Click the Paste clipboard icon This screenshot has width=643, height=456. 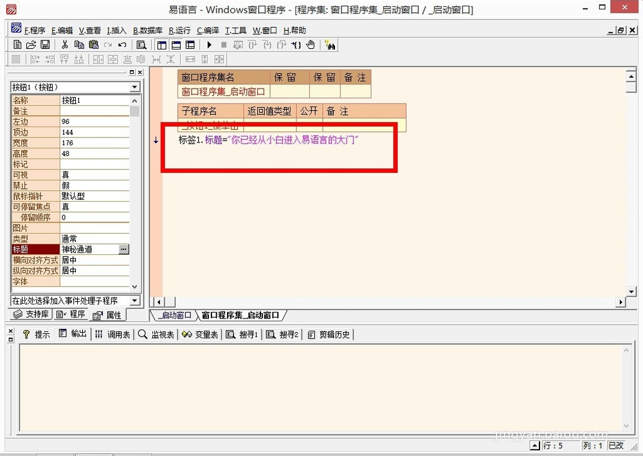(x=93, y=45)
